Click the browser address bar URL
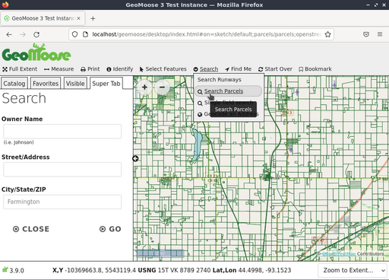This screenshot has width=389, height=280. 207,34
